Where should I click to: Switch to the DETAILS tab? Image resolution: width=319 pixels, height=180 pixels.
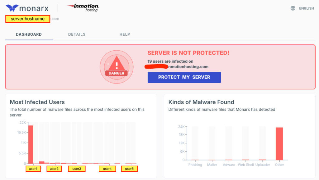pyautogui.click(x=77, y=34)
